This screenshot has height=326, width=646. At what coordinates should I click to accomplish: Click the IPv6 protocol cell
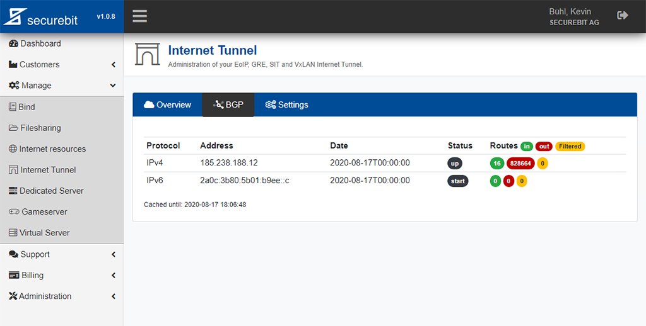[x=155, y=181]
